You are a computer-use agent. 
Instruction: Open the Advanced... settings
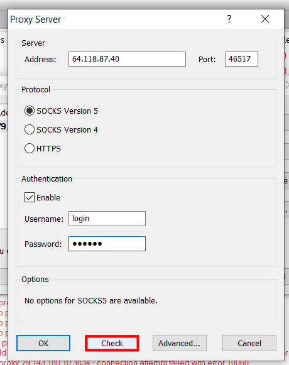point(180,343)
